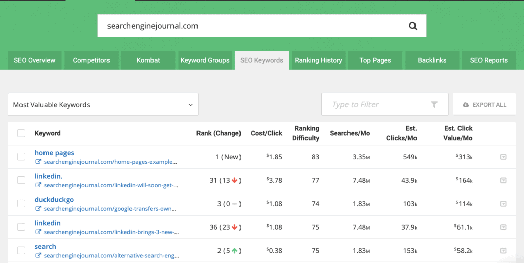Check the duckduckgo row checkbox

21,203
